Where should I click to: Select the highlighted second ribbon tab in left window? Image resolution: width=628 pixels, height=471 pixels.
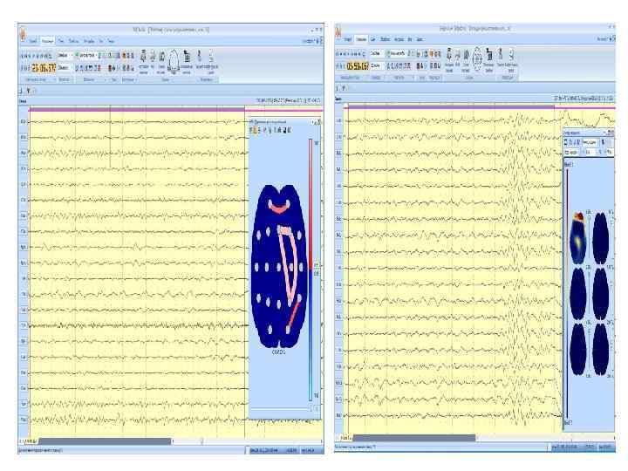point(47,41)
